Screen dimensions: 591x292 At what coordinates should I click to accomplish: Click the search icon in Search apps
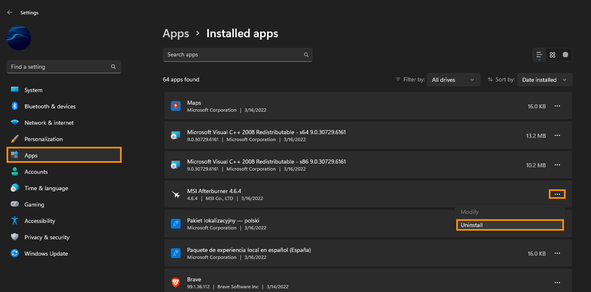(306, 55)
